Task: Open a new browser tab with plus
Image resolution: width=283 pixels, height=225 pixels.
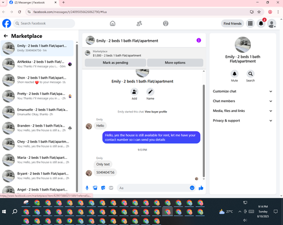Action: click(x=63, y=2)
